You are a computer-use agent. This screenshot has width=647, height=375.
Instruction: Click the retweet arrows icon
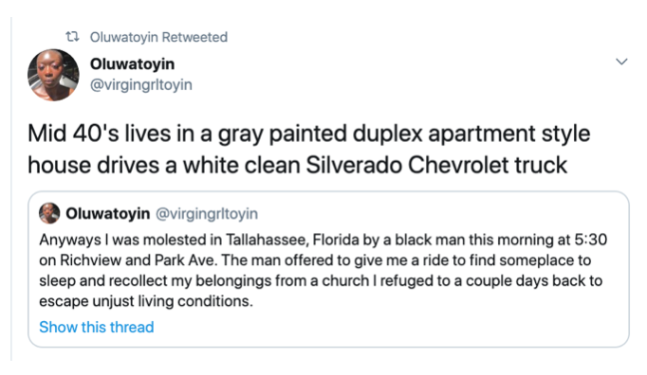coord(73,37)
